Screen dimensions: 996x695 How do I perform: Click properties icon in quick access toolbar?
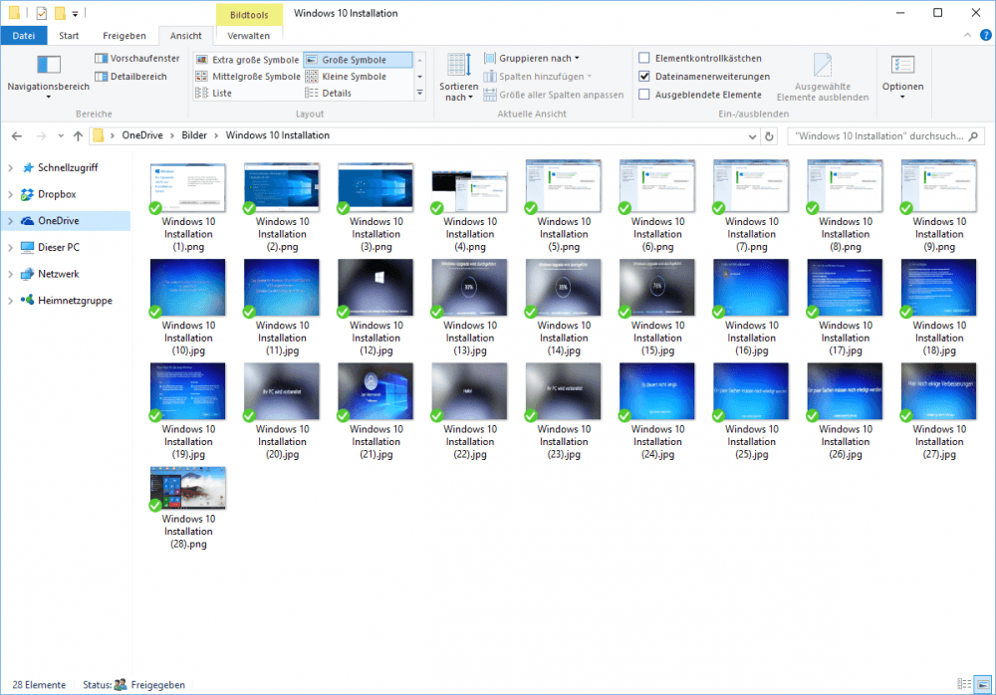click(x=41, y=13)
